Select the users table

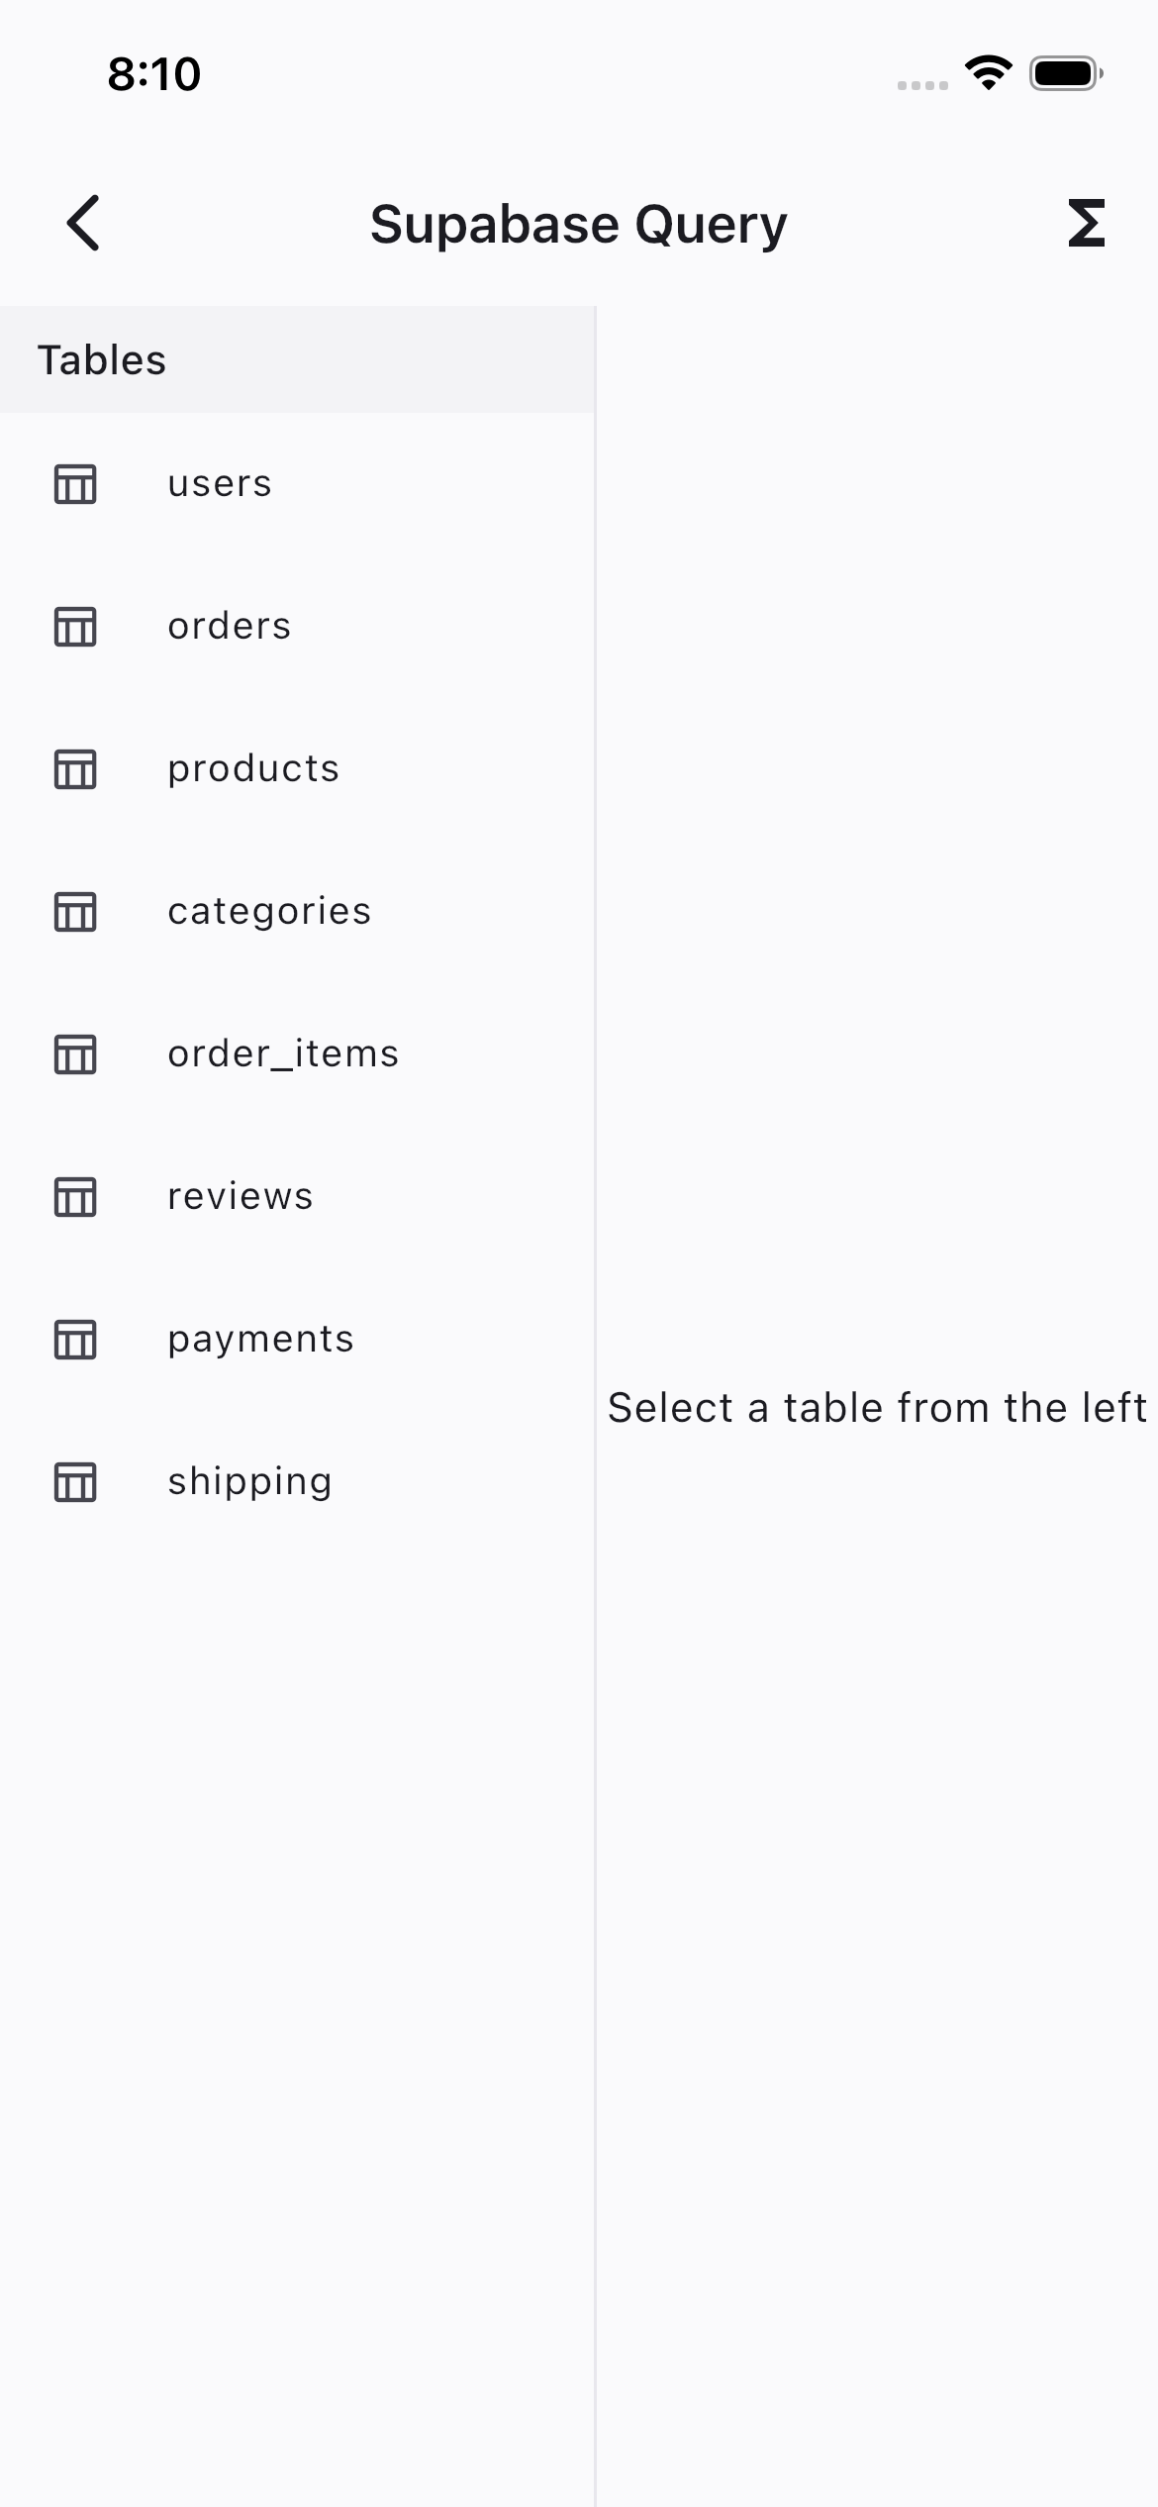click(x=220, y=484)
